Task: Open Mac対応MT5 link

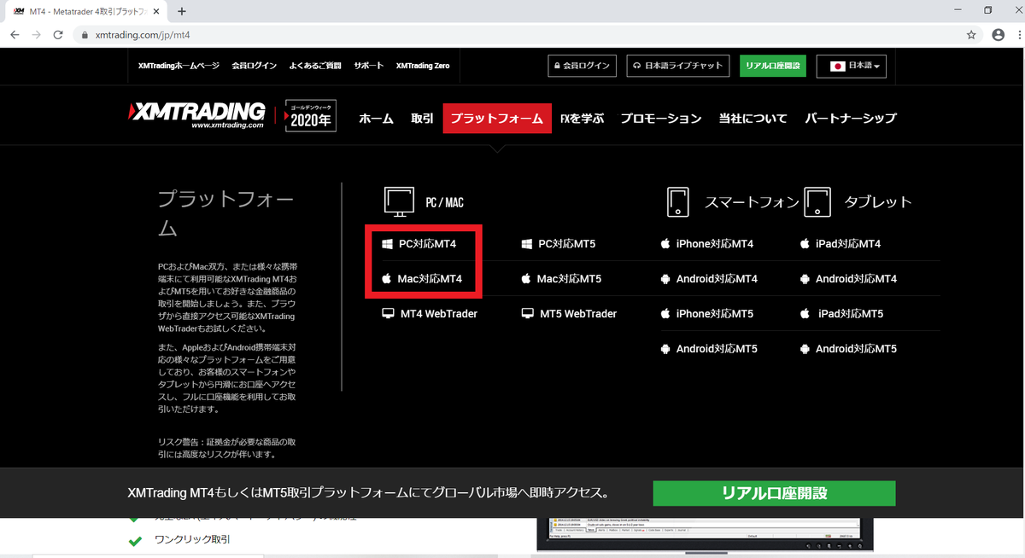Action: 570,278
